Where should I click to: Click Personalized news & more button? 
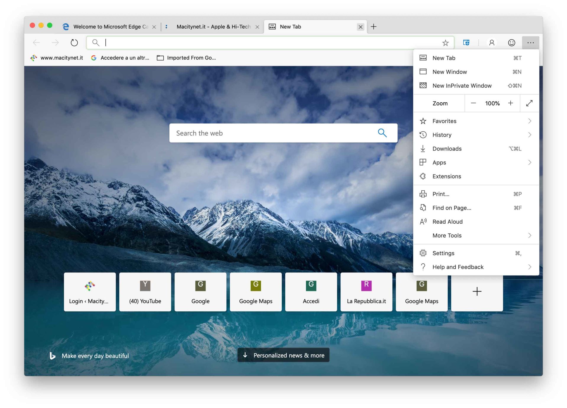(x=283, y=355)
